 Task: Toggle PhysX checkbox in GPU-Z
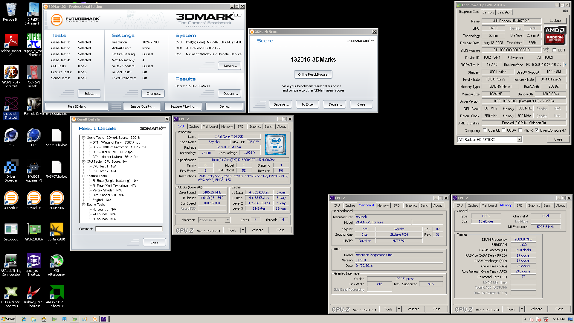coord(520,130)
